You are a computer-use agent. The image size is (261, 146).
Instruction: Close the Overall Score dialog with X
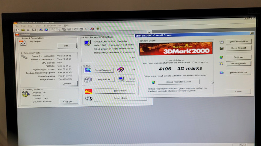tap(252, 33)
